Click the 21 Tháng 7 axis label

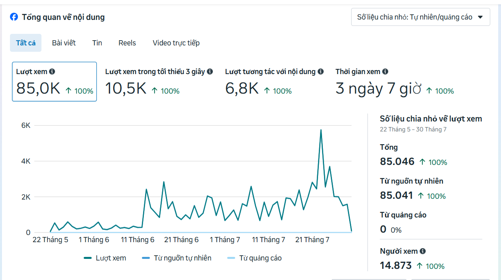pos(312,240)
